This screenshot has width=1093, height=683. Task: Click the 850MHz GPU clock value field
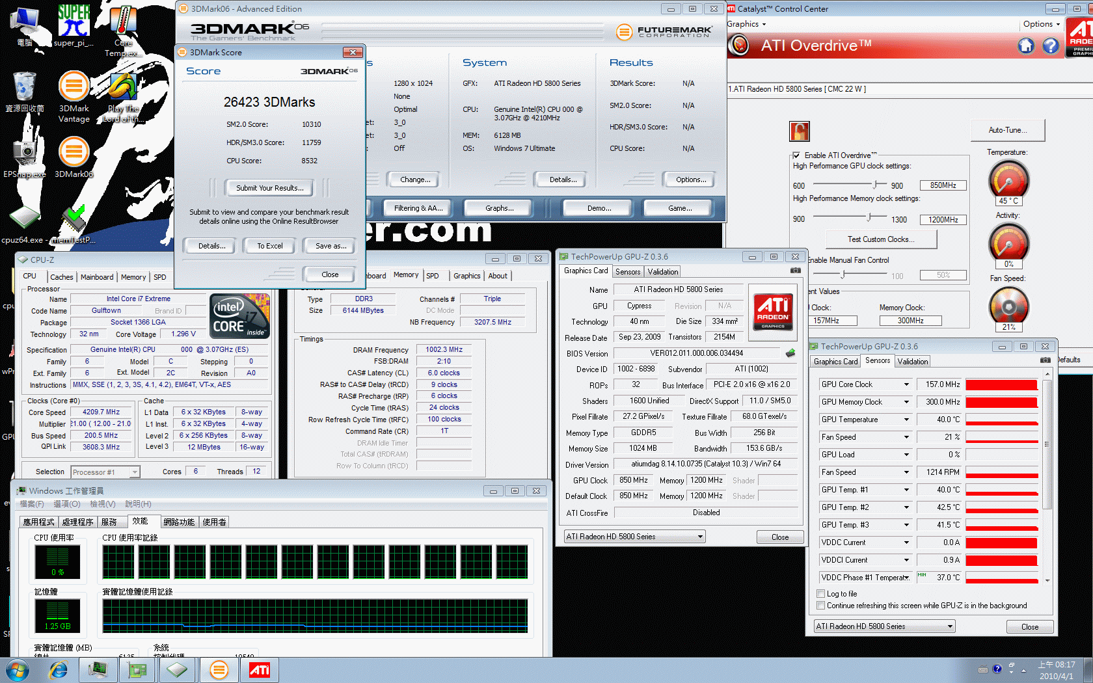pos(943,185)
